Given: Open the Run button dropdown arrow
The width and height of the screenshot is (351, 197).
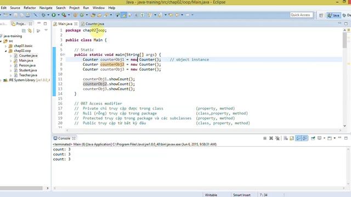Looking at the screenshot, I should tap(59, 15).
